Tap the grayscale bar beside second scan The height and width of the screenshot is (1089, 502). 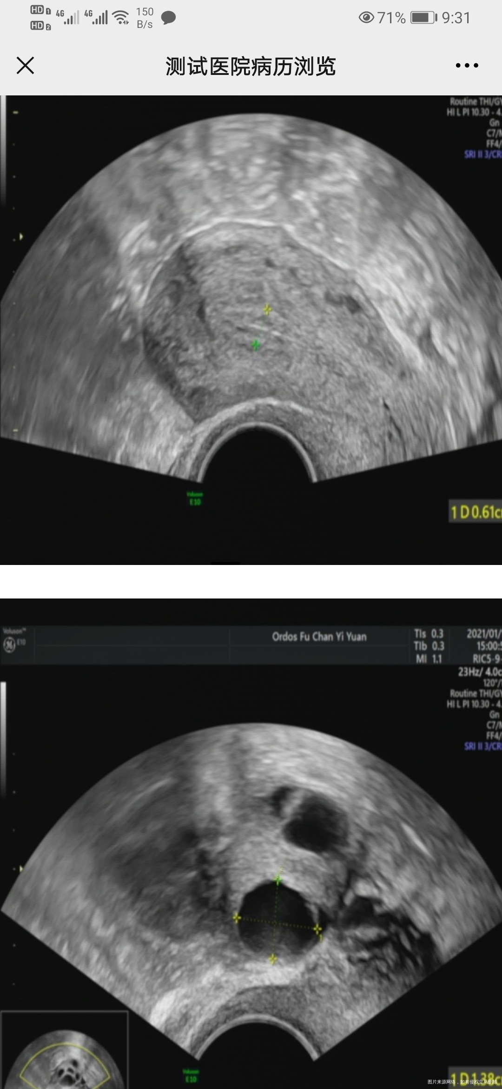click(x=4, y=740)
